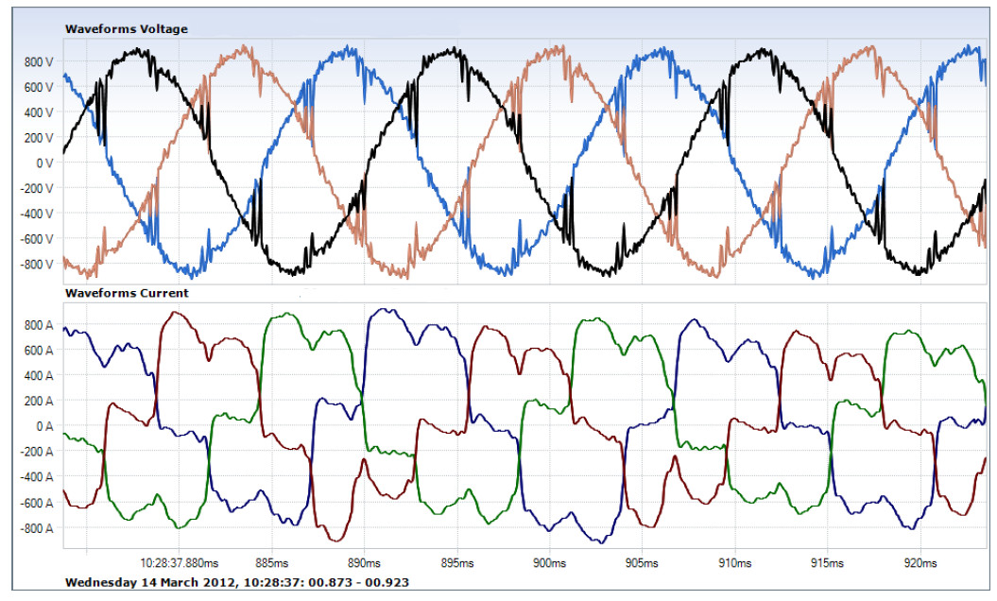Select the 905ms time axis label
Viewport: 997px width, 601px height.
(x=641, y=562)
